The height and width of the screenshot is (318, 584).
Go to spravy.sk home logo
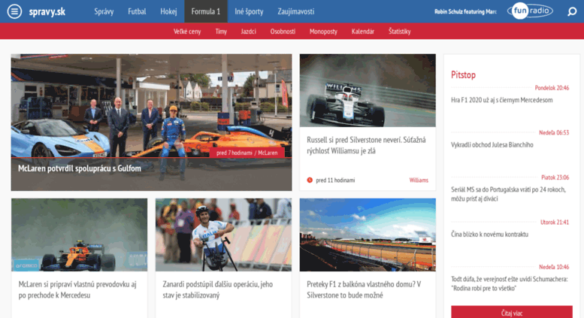click(47, 11)
